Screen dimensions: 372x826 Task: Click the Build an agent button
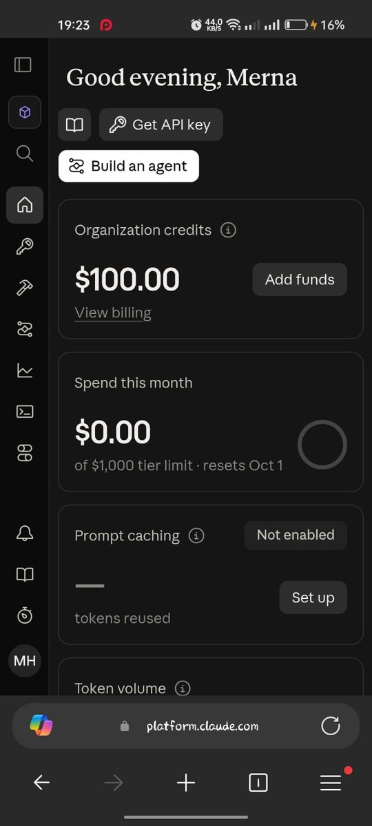129,166
